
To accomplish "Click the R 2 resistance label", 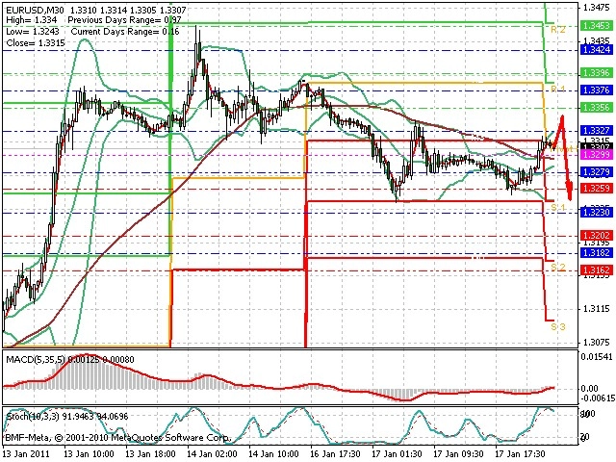I will click(x=558, y=30).
